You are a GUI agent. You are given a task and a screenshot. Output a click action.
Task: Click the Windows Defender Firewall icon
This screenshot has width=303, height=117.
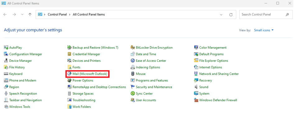click(x=196, y=100)
